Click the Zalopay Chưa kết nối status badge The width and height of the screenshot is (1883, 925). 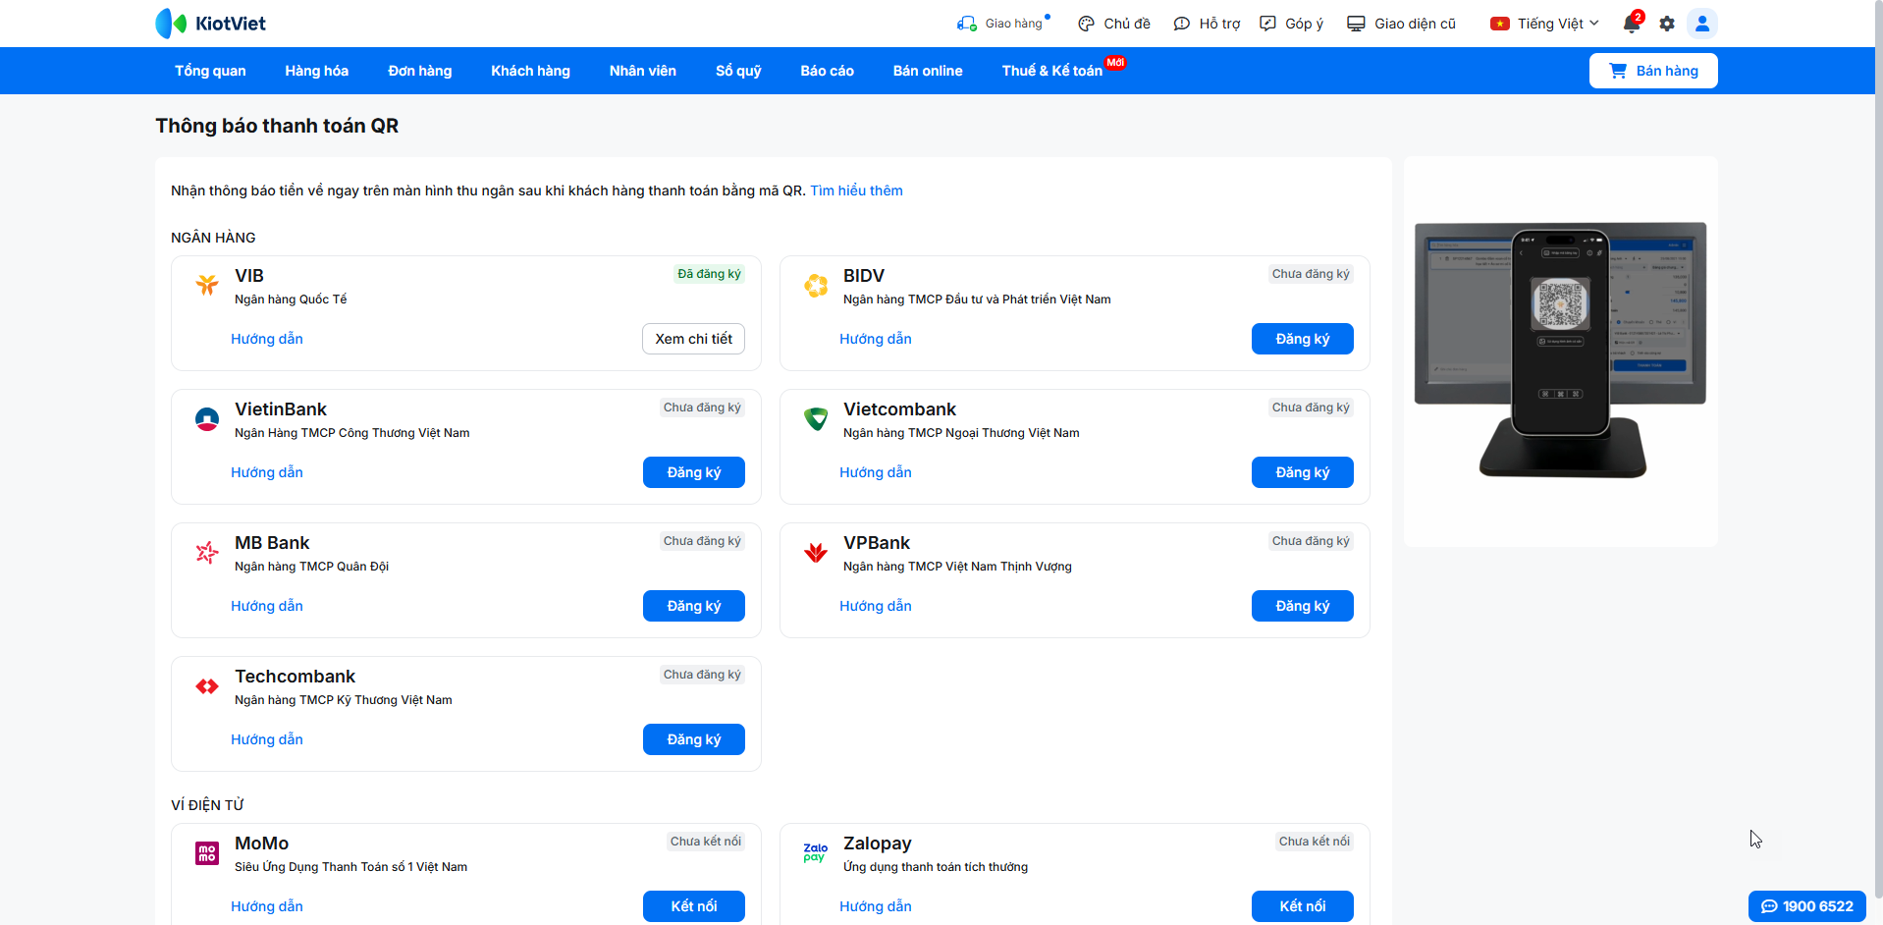[x=1315, y=842]
